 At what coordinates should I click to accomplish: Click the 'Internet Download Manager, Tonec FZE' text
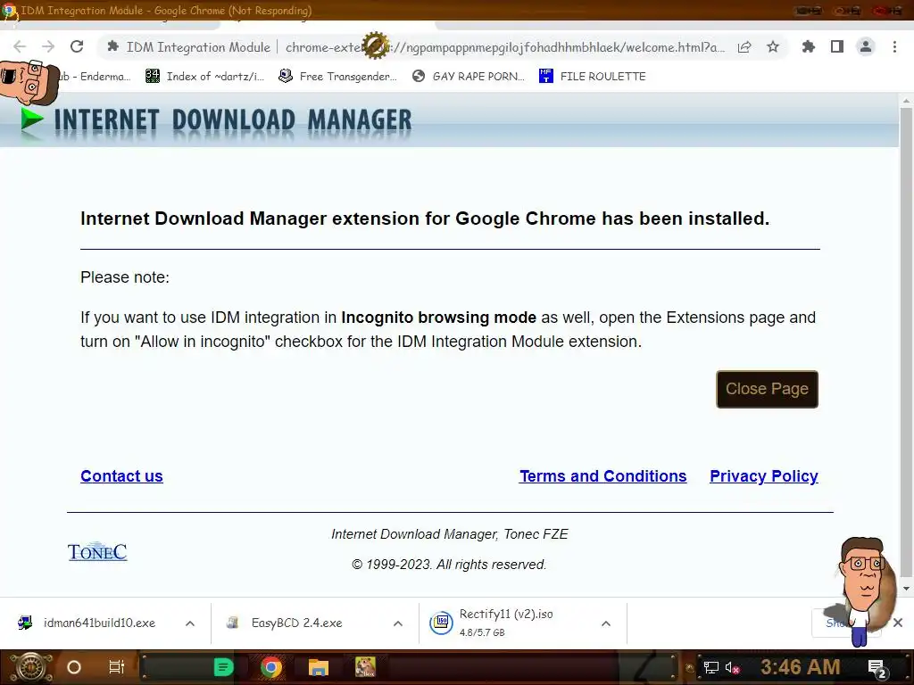pos(450,534)
